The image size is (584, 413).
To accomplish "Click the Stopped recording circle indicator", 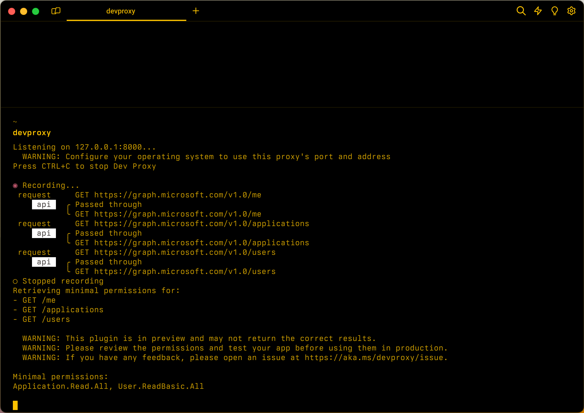I will (x=15, y=281).
